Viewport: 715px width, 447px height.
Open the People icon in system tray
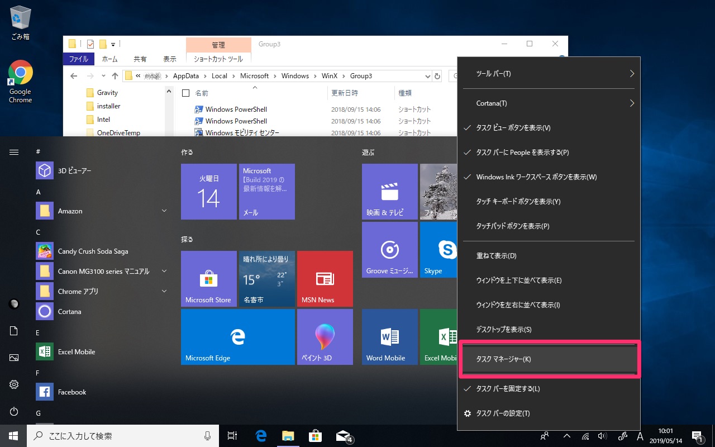click(x=545, y=436)
